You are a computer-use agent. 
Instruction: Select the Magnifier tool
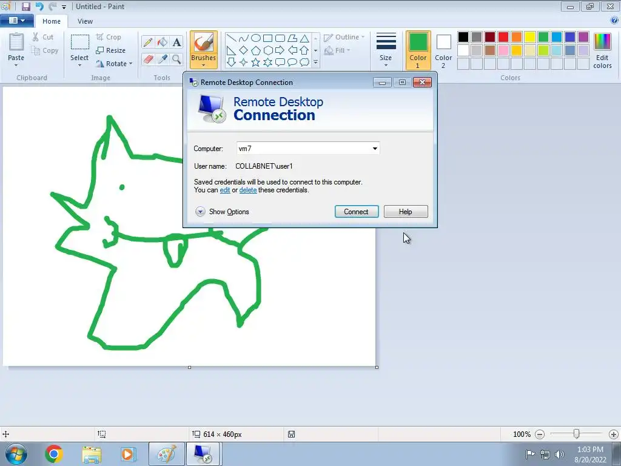pos(176,59)
